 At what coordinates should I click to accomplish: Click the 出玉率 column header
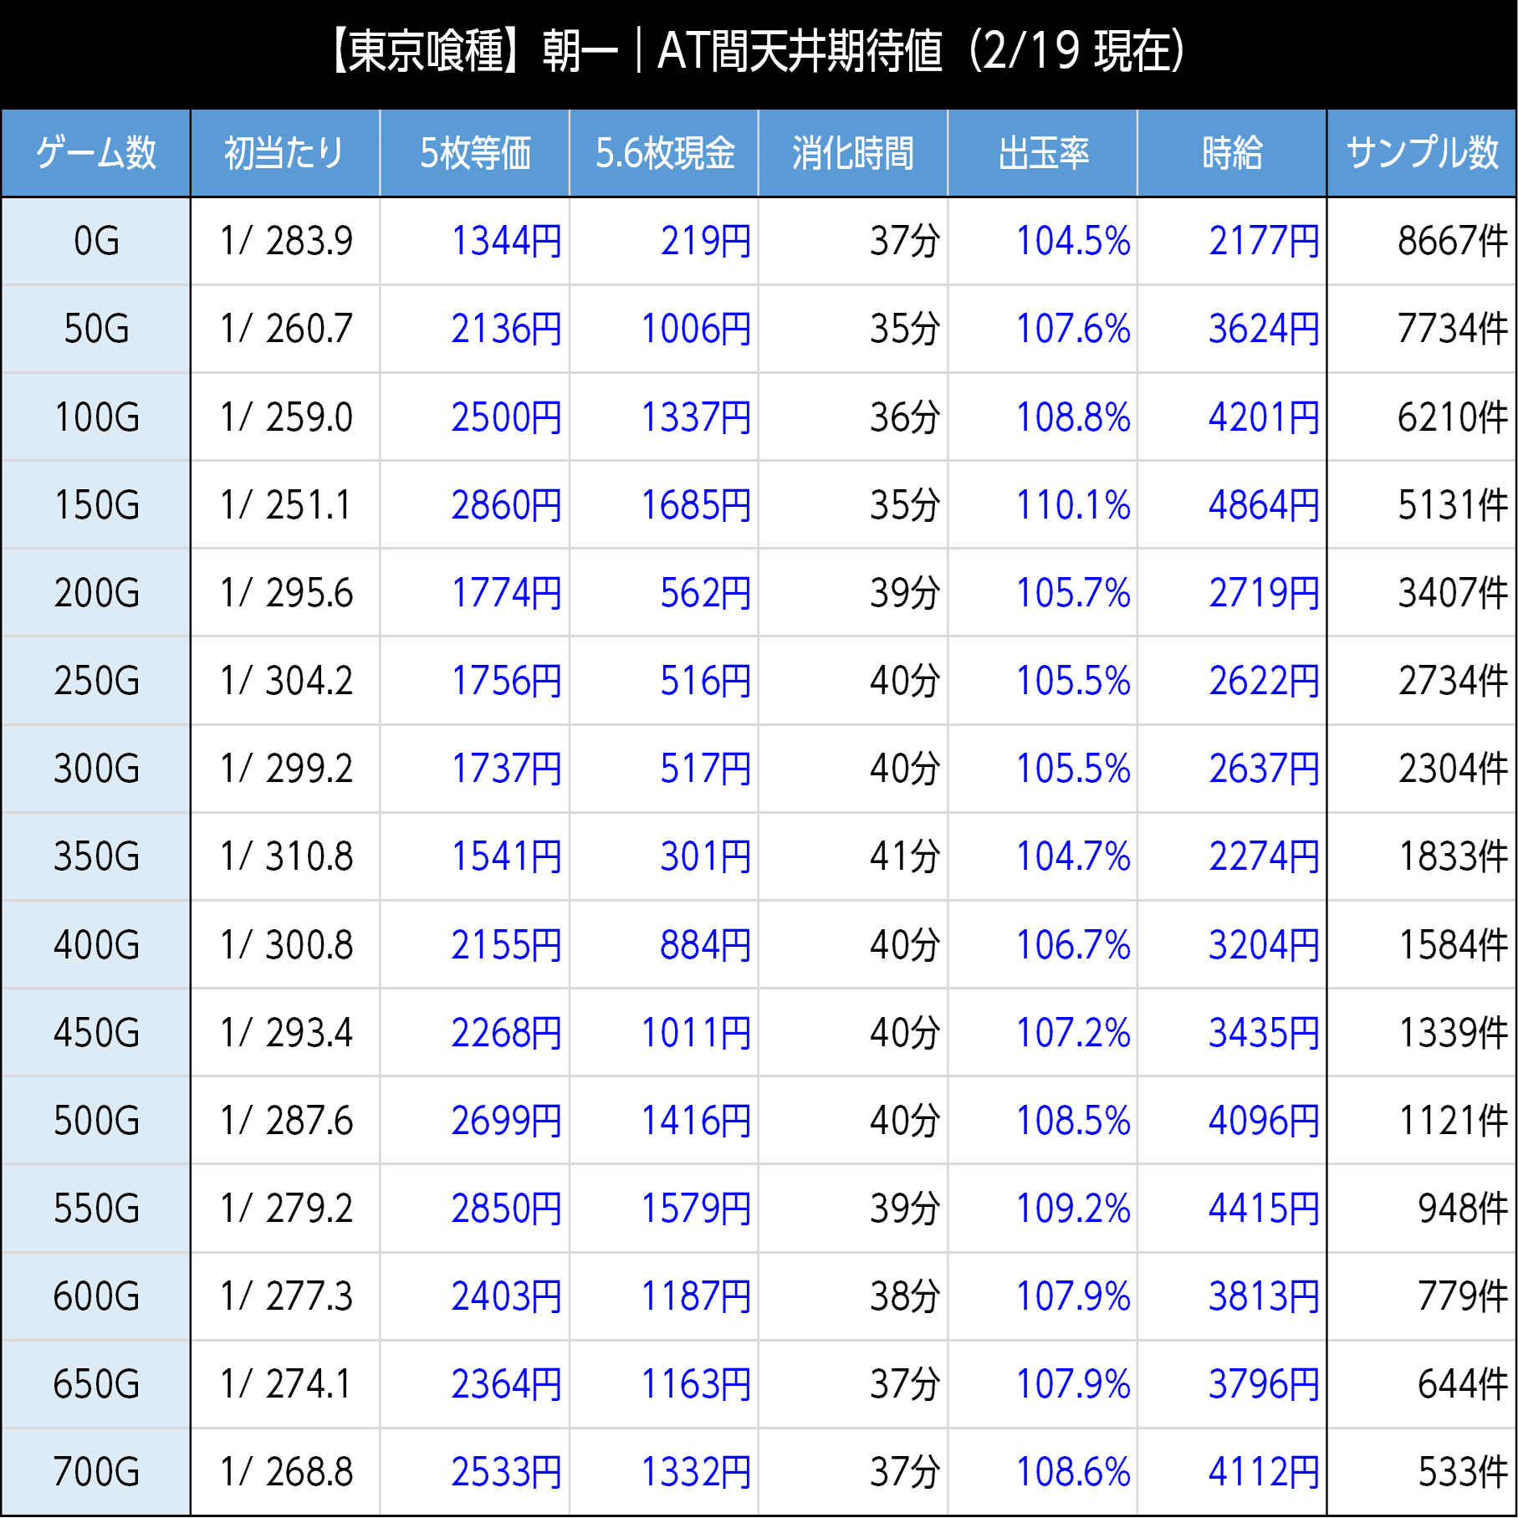click(x=1043, y=153)
